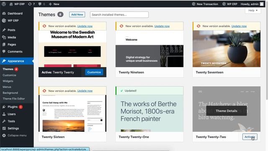Click the Settings sliders icon
The image size is (268, 151).
point(4,128)
